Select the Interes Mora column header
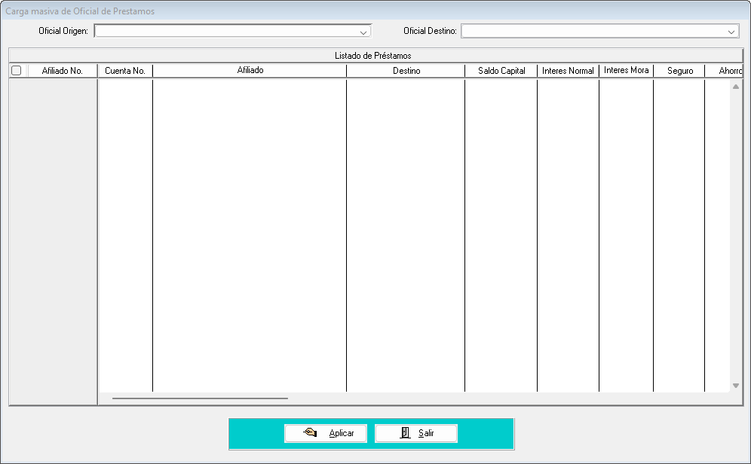The width and height of the screenshot is (751, 464). pos(626,71)
